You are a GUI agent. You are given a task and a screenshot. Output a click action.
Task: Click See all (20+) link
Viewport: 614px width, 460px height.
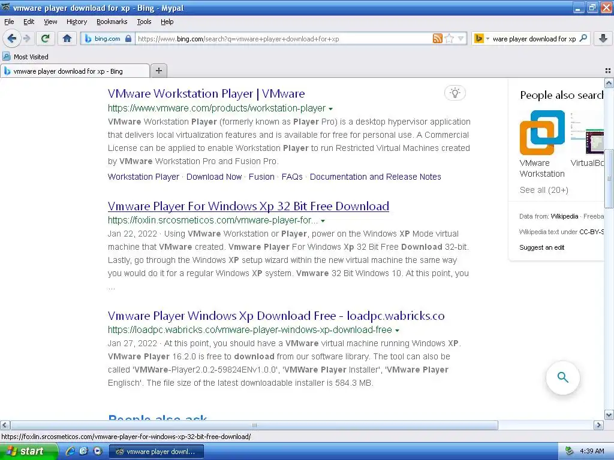pyautogui.click(x=543, y=190)
